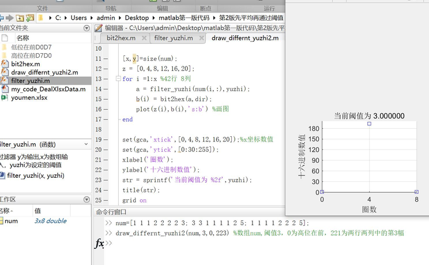Expand the arrow before C: in path
The height and width of the screenshot is (265, 429).
[50, 18]
